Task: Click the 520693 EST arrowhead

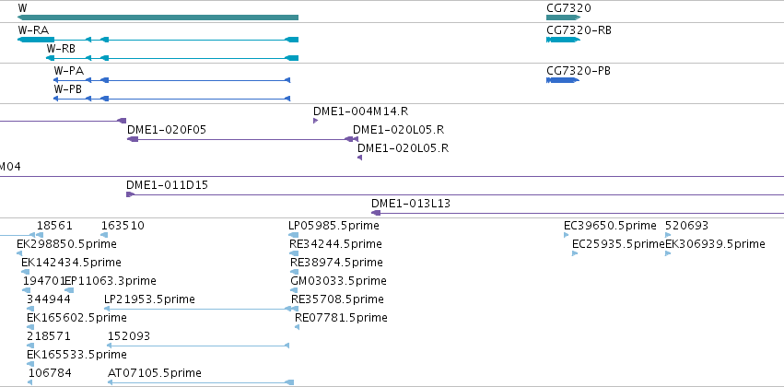Action: click(x=668, y=235)
